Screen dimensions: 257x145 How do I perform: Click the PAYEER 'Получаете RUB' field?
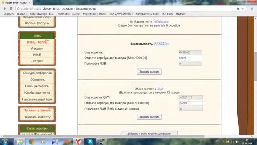(x=190, y=64)
